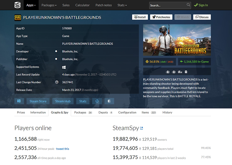Viewport: 232px width, 165px height.
Task: Click the Last Change Number 3627441
Action: click(x=68, y=82)
